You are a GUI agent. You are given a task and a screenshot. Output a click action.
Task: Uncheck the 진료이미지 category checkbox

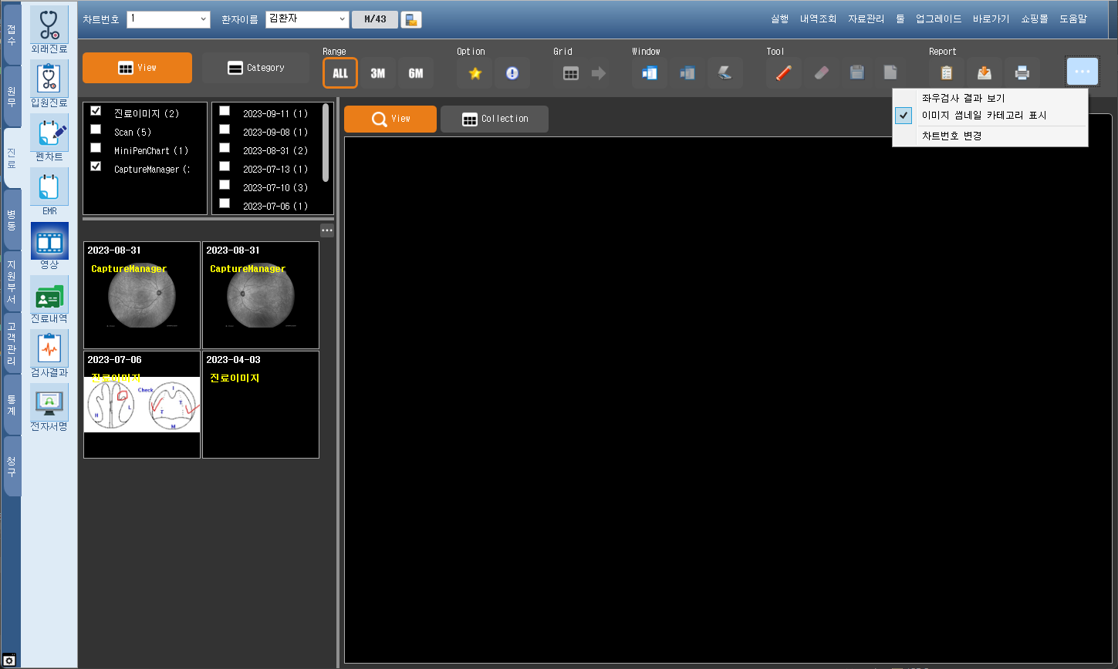96,111
